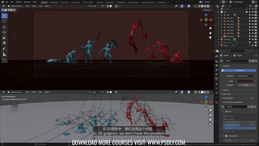This screenshot has width=259, height=146.
Task: Switch to the Modeling workspace tab
Action: [x=54, y=2]
